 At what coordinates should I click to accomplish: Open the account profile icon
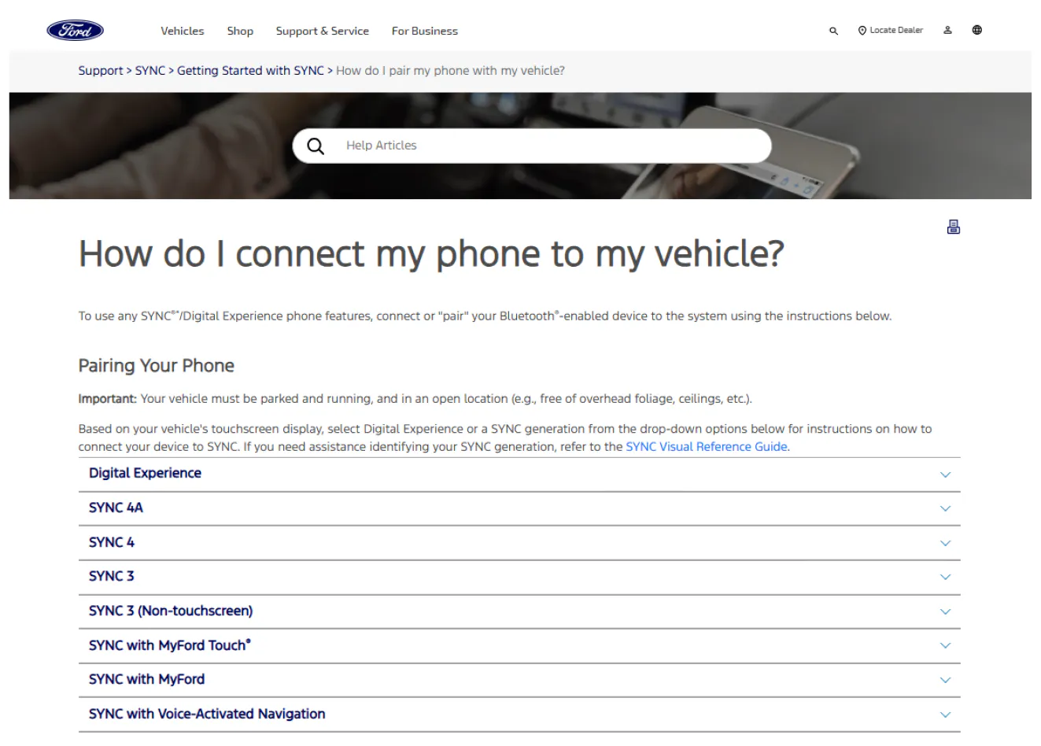[948, 30]
